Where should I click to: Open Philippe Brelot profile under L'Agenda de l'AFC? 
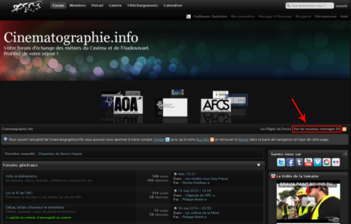[x=193, y=199]
